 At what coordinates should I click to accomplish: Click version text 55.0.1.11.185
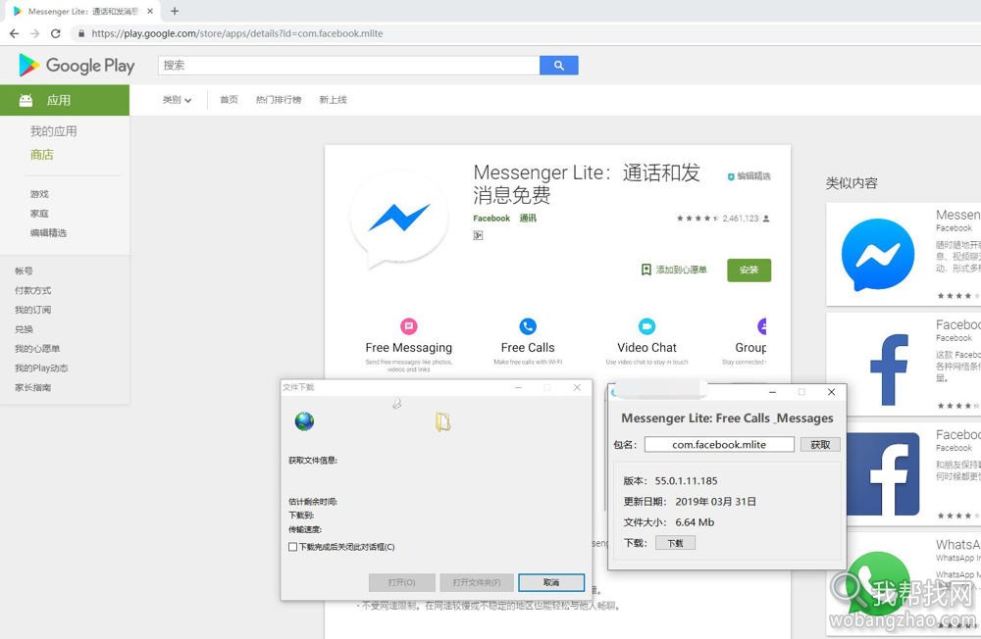687,481
